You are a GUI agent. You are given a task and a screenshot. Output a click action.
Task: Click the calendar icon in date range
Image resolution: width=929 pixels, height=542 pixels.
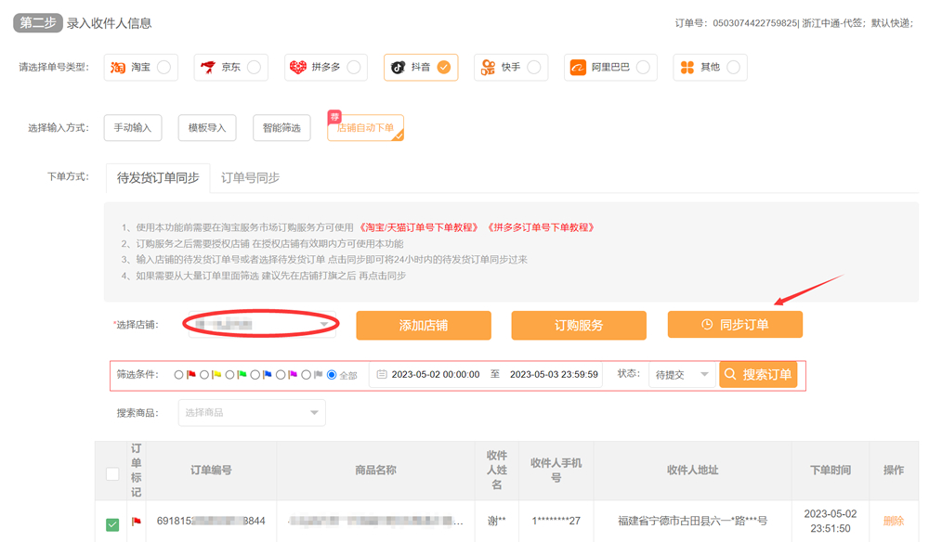coord(382,375)
